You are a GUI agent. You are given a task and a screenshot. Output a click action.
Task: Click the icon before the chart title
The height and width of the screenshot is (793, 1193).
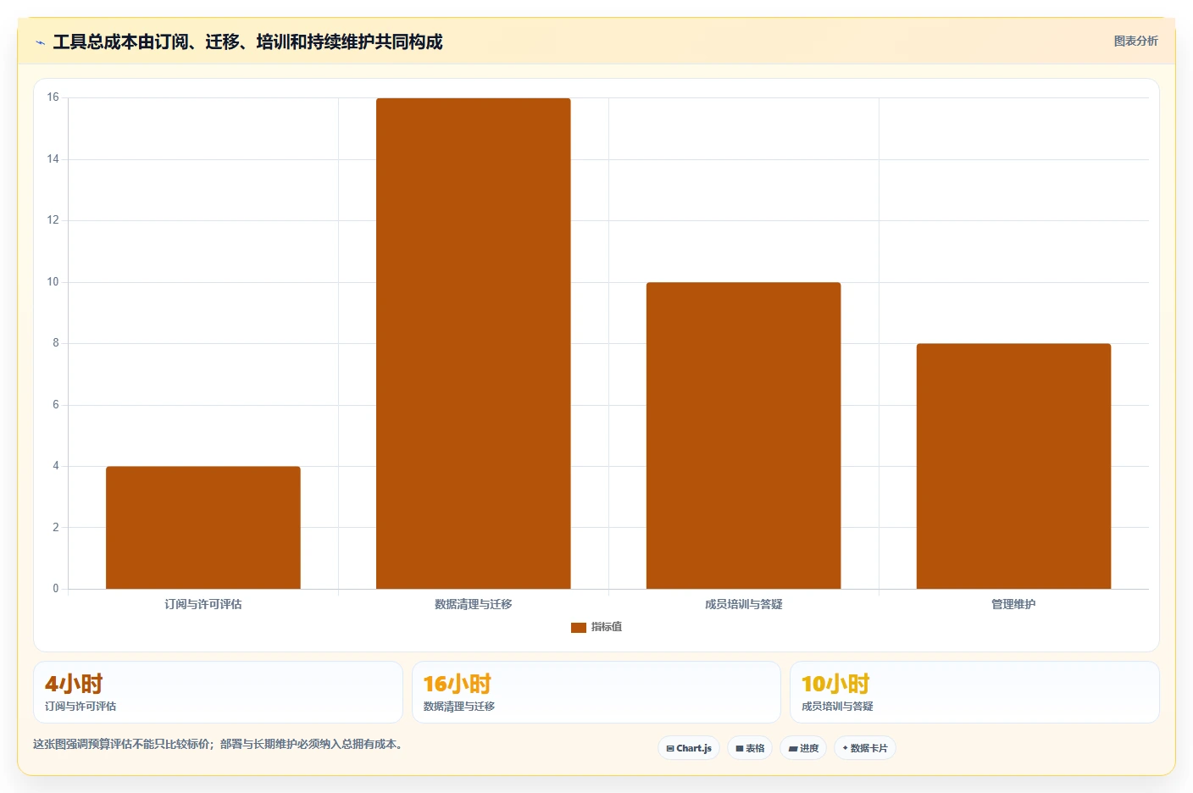pos(40,42)
